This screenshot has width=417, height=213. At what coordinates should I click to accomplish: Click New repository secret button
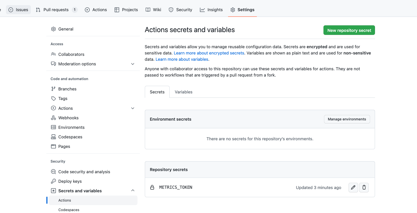(349, 30)
